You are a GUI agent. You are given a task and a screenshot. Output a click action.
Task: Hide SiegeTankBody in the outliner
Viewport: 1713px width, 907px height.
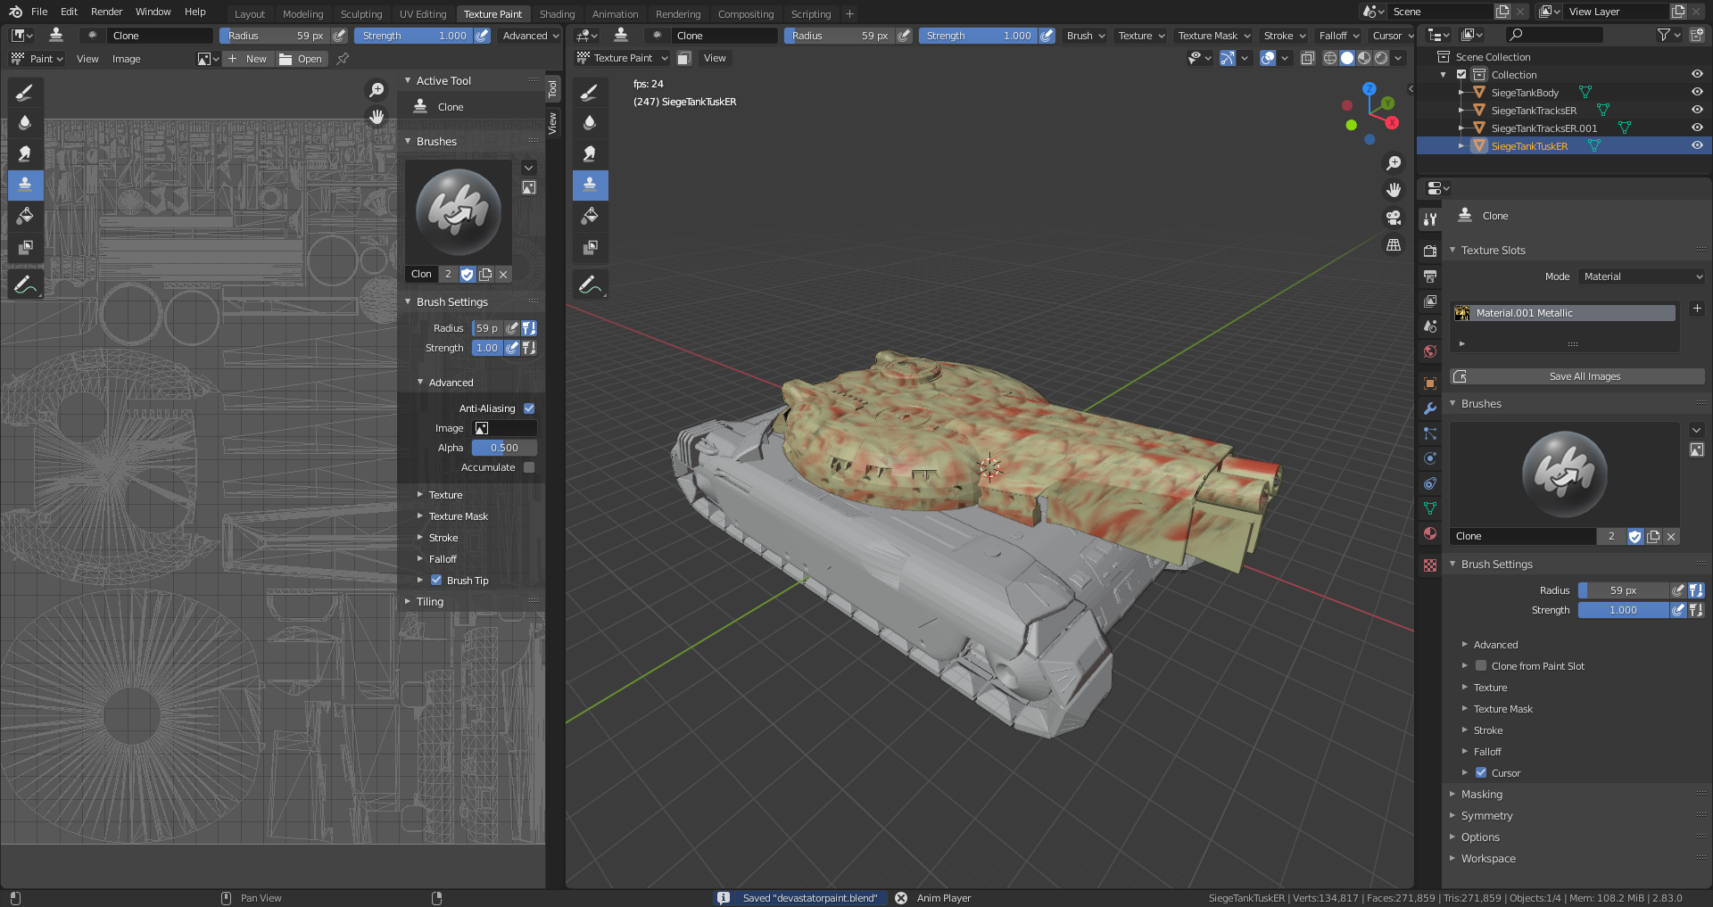pos(1697,92)
